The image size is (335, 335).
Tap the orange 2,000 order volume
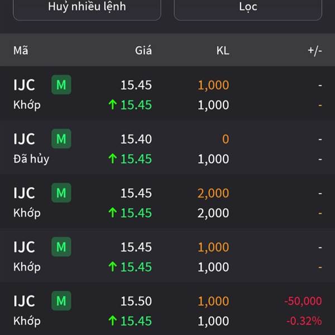[213, 193]
